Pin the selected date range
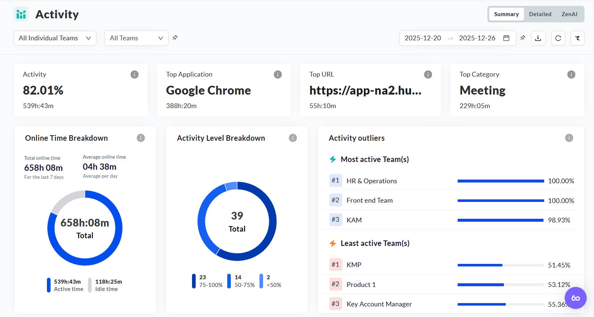Screen dimensions: 594x317 click(523, 37)
